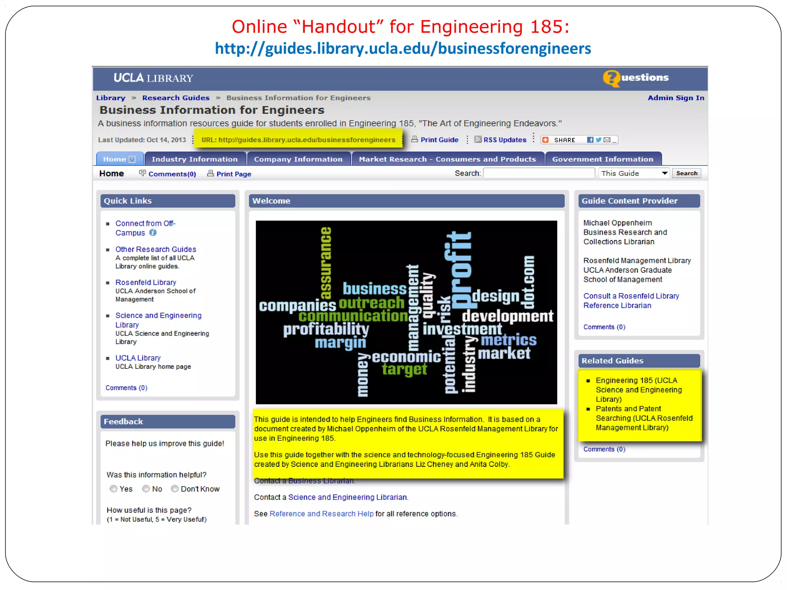Click Comments (0) in Related Guides box
This screenshot has height=590, width=787.
(x=604, y=449)
